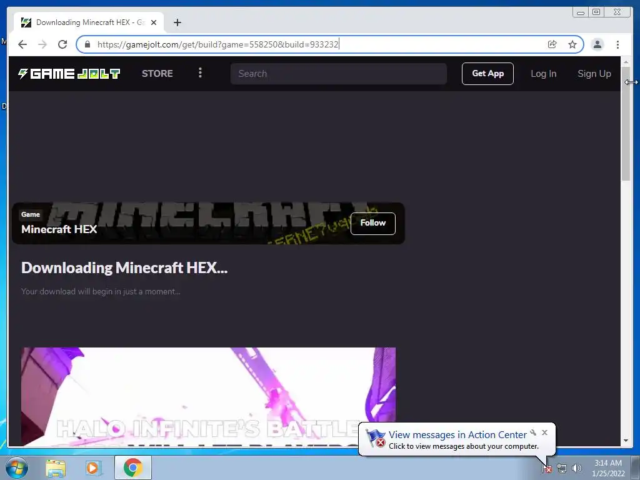The width and height of the screenshot is (640, 480).
Task: Click the Chrome back arrow
Action: pyautogui.click(x=22, y=44)
